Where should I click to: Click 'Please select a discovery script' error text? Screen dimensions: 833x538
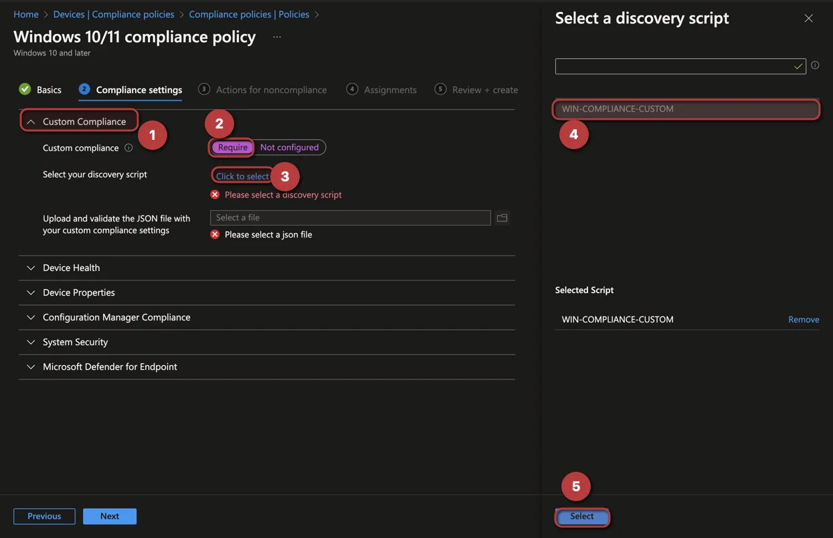click(x=283, y=195)
